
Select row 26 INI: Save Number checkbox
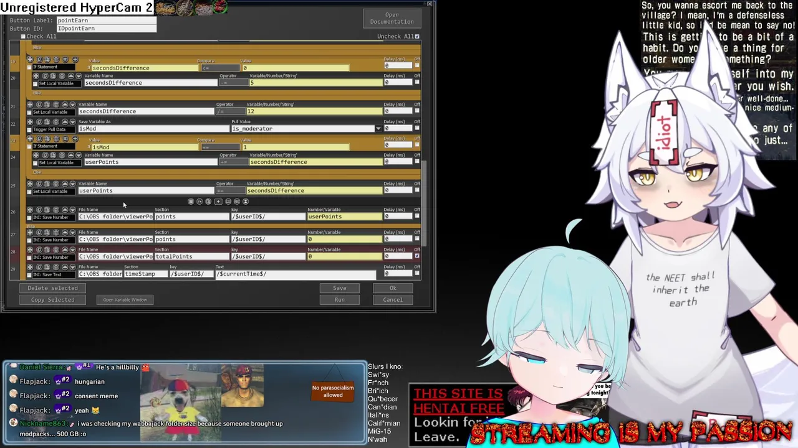pyautogui.click(x=29, y=218)
